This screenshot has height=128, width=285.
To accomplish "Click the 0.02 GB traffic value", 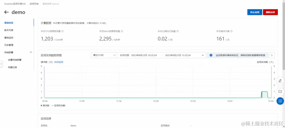I will tap(163, 39).
